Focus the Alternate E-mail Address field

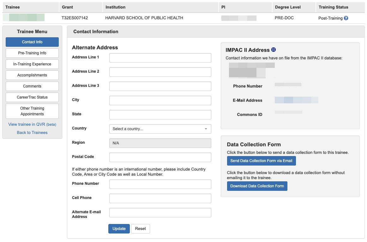pos(160,213)
